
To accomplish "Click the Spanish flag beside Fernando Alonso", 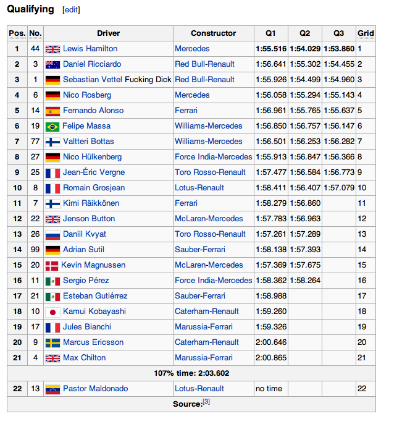I will pyautogui.click(x=52, y=111).
